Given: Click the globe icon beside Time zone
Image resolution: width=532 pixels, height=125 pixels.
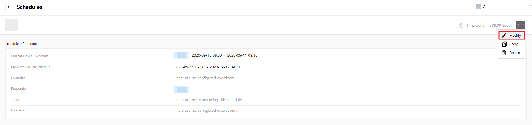Looking at the screenshot, I should point(461,25).
